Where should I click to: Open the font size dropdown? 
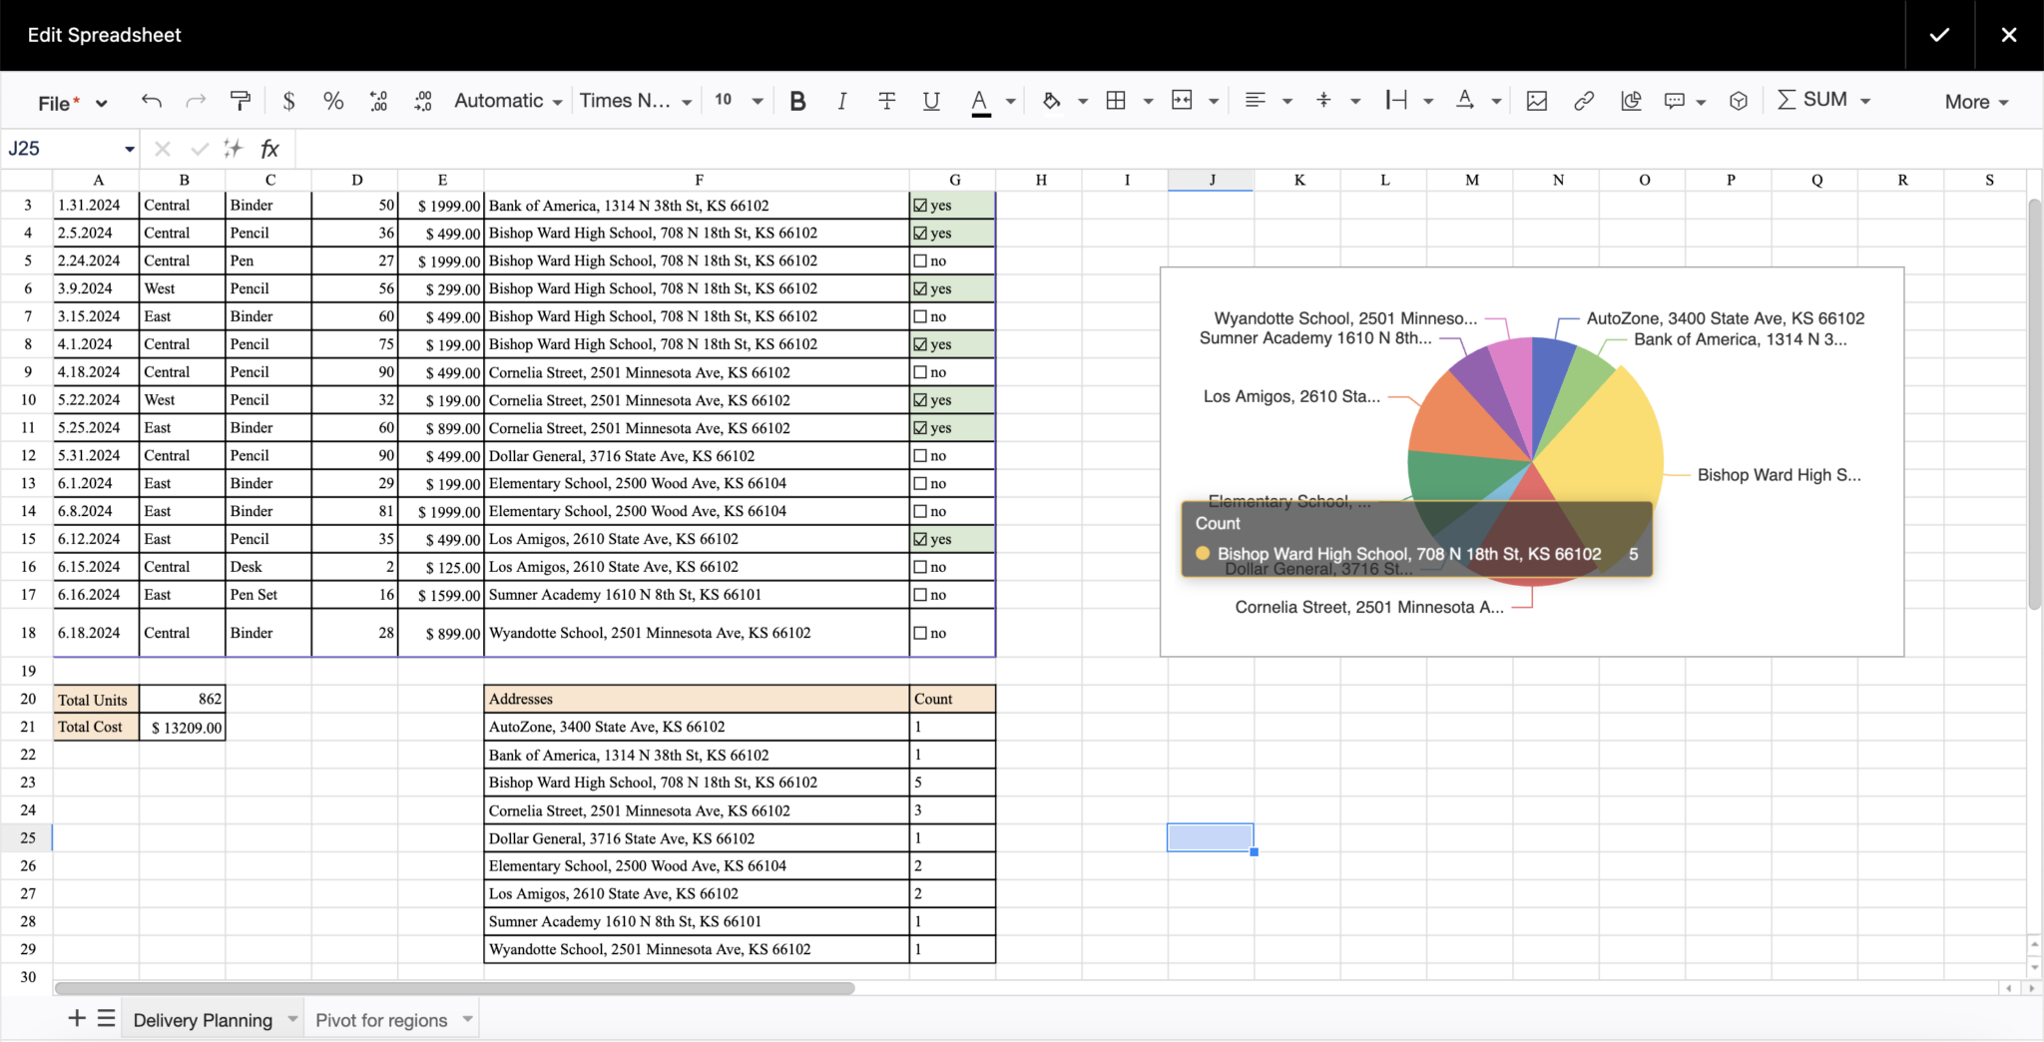click(x=737, y=100)
